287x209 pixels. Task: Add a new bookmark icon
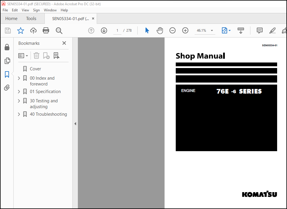point(46,56)
